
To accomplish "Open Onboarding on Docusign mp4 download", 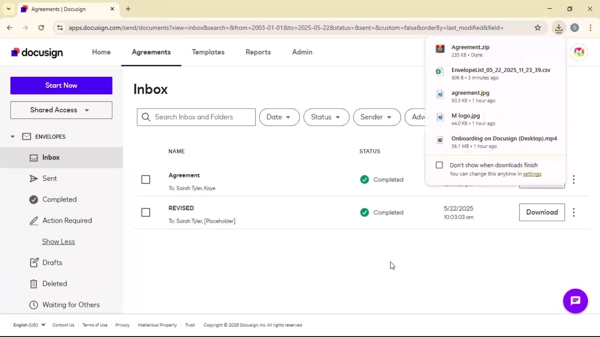I will coord(495,142).
